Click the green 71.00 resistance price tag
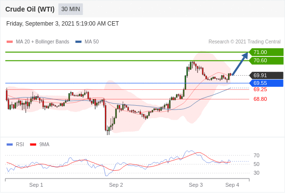This screenshot has width=285, height=193. (x=266, y=52)
